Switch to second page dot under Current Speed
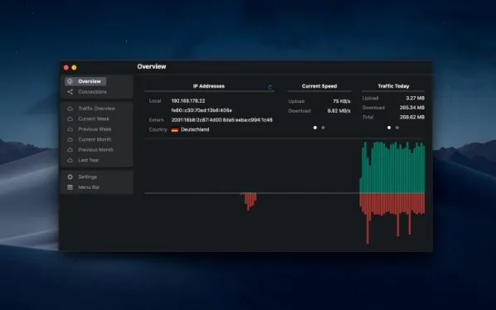Screen dimensions: 496x310 point(323,128)
